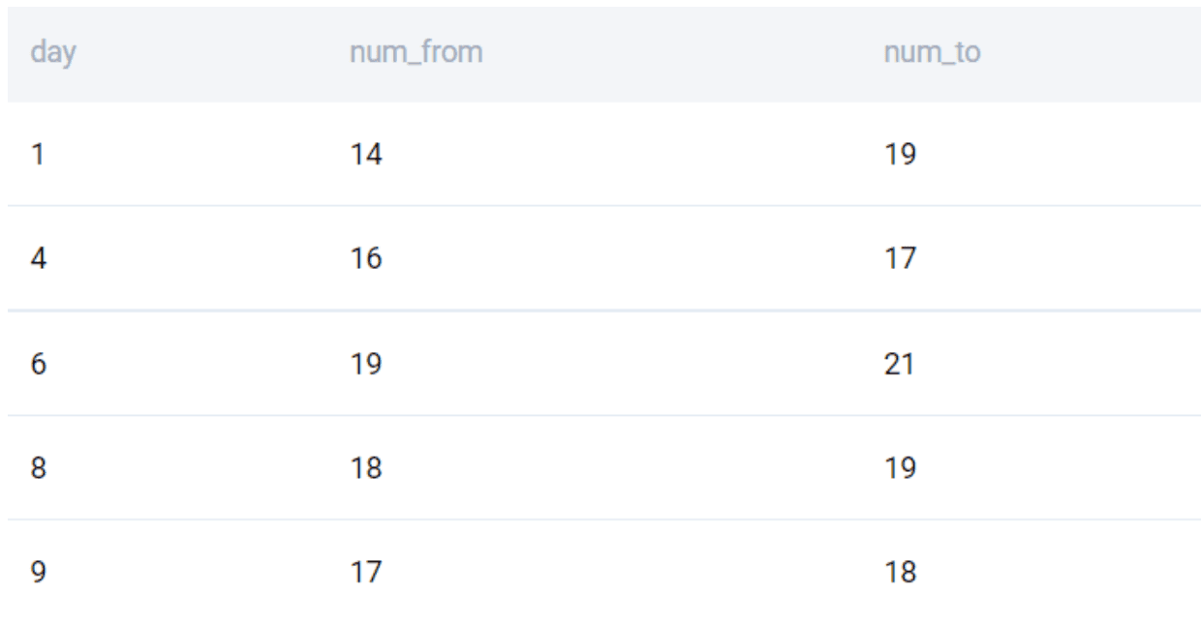Select num_from value 14 in day 1 row
The width and height of the screenshot is (1201, 623).
pos(366,155)
